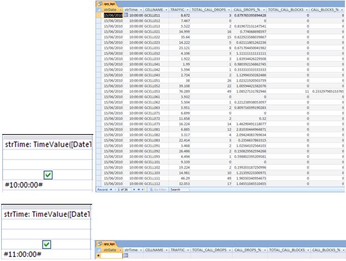Click select-all corner box of upper datasheet

point(100,10)
